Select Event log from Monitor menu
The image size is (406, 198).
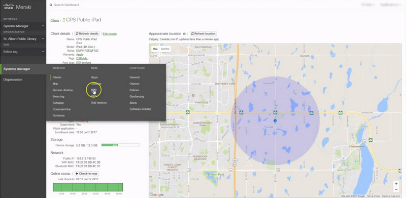point(58,96)
